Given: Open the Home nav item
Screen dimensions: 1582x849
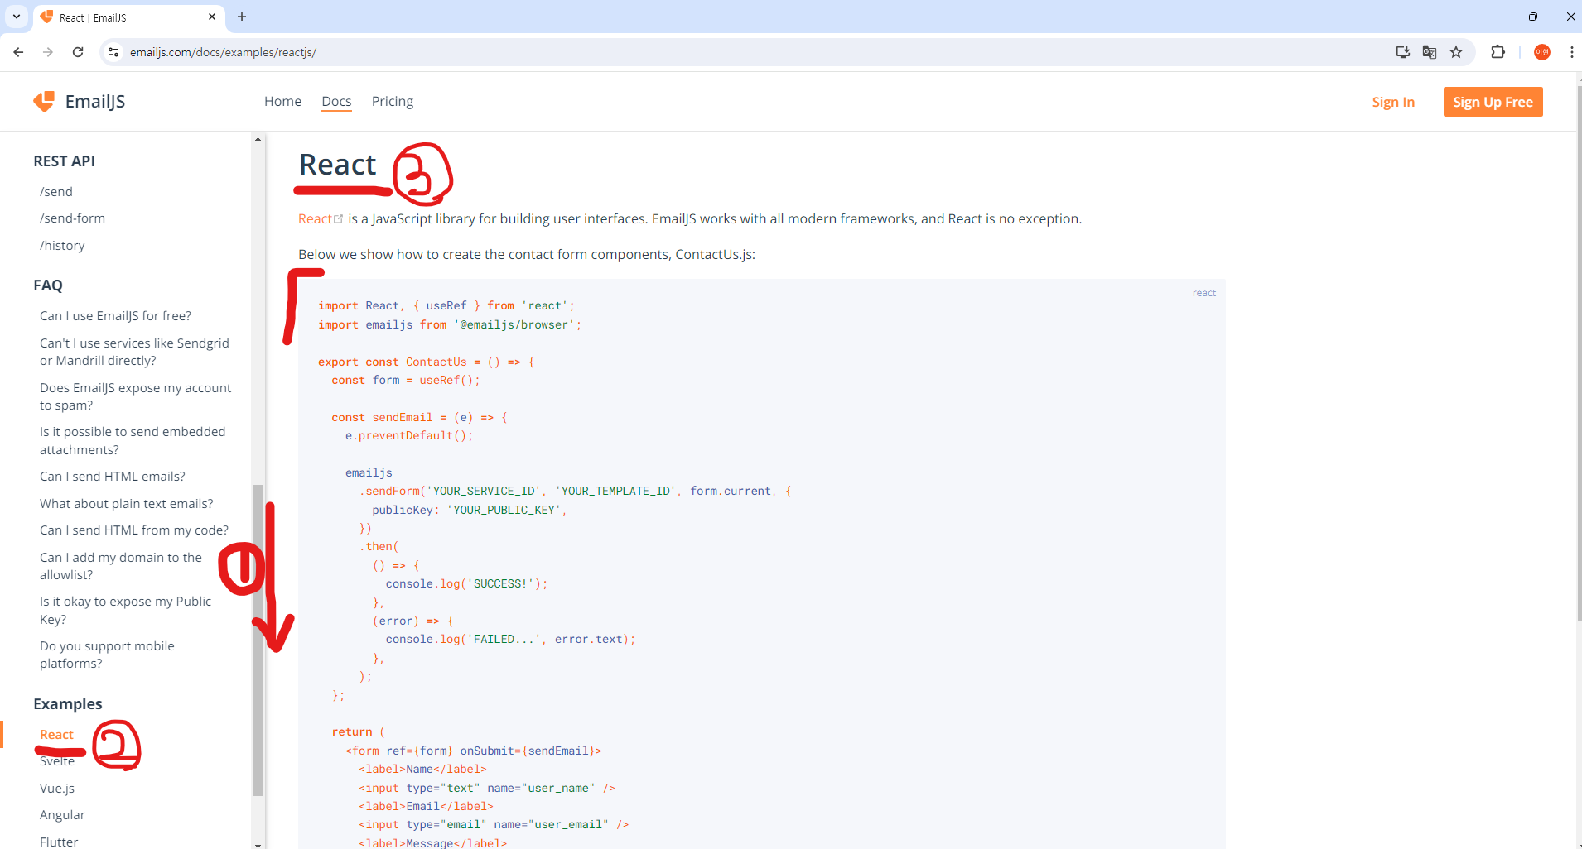Looking at the screenshot, I should (282, 101).
